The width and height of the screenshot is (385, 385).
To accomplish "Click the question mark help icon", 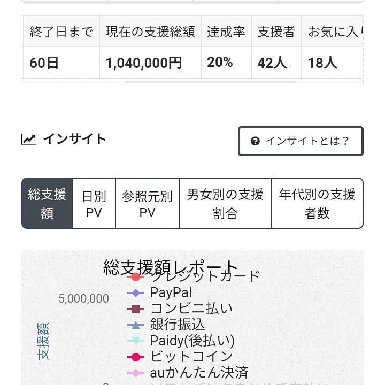I will click(255, 141).
